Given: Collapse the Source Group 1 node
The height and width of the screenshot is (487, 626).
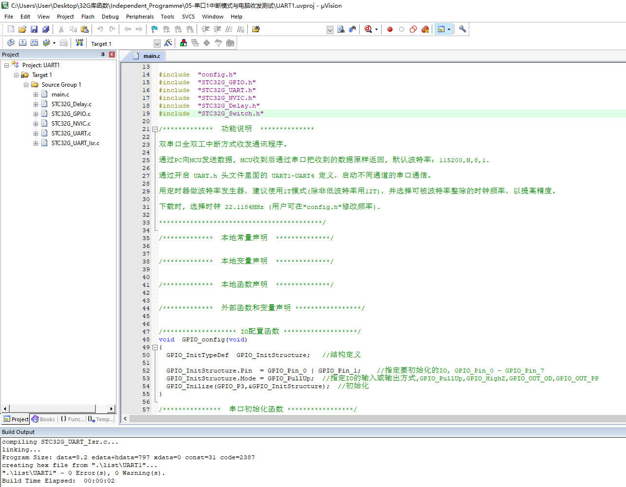Looking at the screenshot, I should click(x=26, y=85).
